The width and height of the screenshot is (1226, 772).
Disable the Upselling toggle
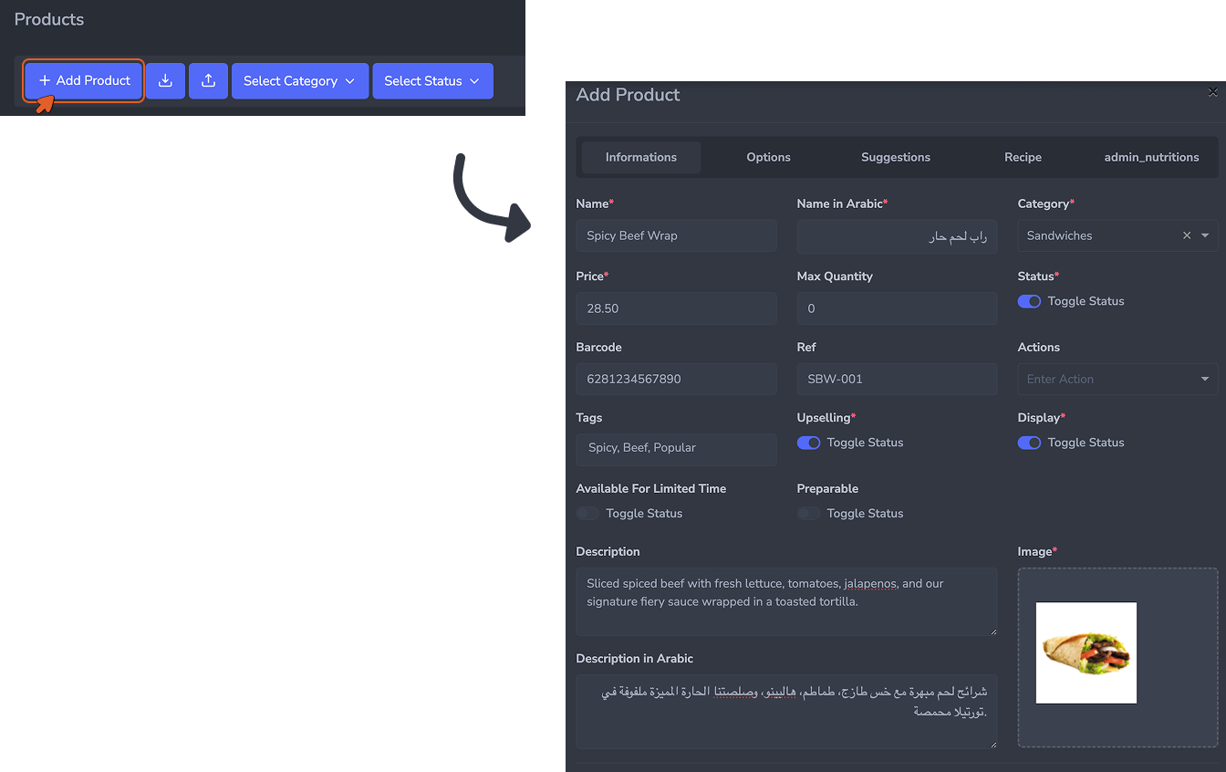coord(808,443)
